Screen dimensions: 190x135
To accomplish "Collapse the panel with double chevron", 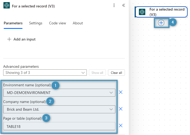I will (124, 5).
